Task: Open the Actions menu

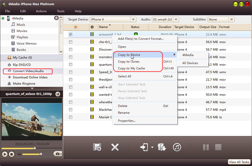Action: tap(41, 11)
